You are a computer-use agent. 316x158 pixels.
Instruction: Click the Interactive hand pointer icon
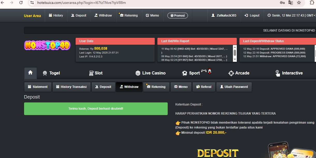point(278,73)
